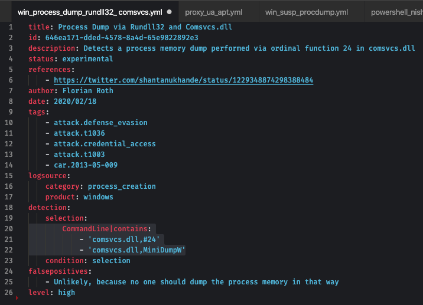Click the 'logsource' key on line 15
The image size is (423, 305).
[47, 176]
